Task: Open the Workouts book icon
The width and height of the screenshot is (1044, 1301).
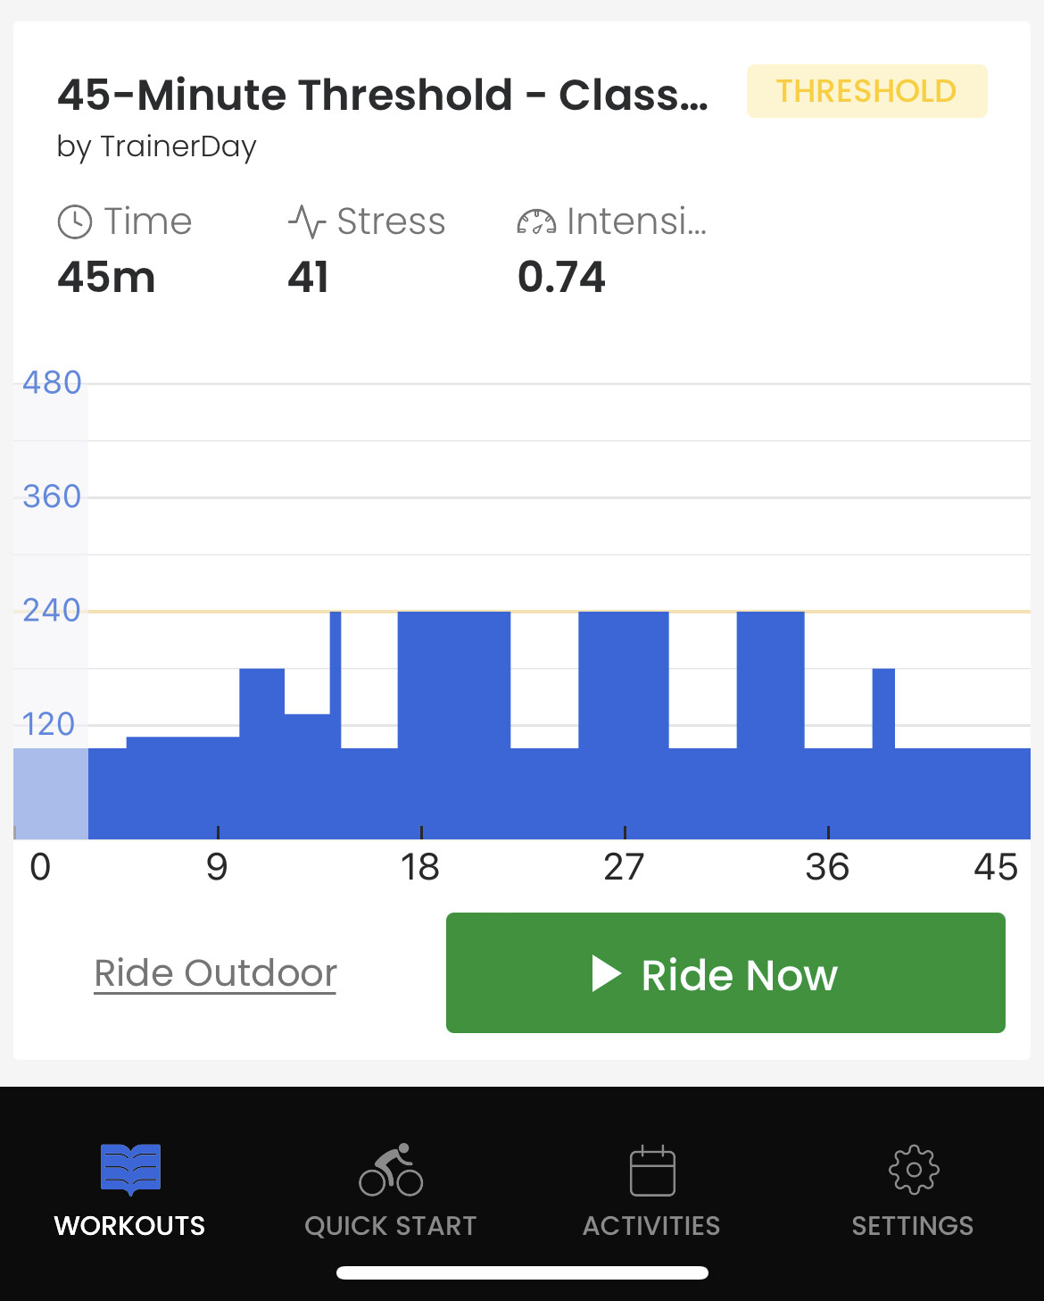Action: tap(130, 1169)
